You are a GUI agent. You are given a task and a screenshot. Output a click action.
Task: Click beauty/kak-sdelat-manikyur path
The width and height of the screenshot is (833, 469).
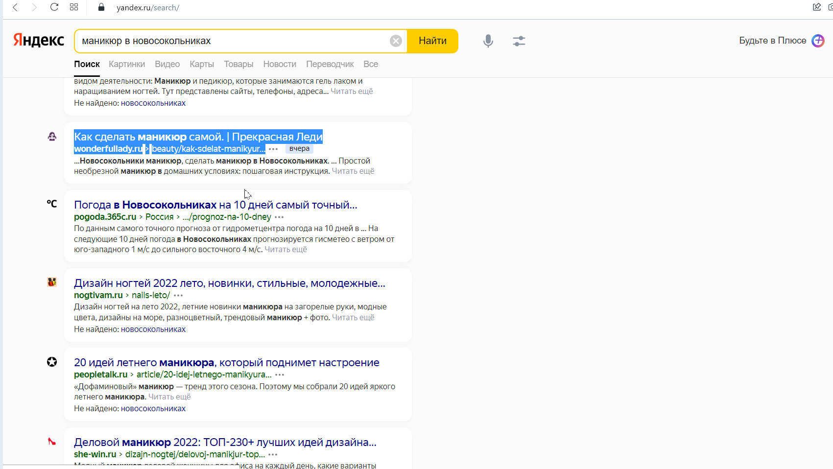pos(209,149)
